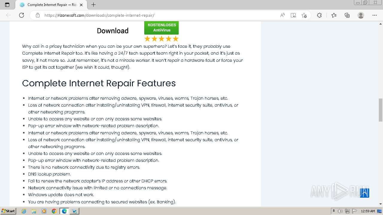Screen dimensions: 383x215
Task: Open the tab actions menu icon
Action: pyautogui.click(x=7, y=5)
